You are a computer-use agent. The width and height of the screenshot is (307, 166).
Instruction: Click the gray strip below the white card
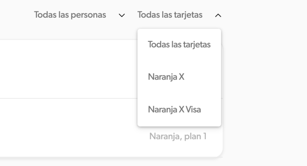111,162
